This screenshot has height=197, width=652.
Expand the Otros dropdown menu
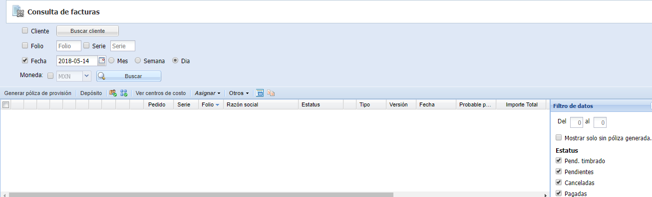[239, 93]
